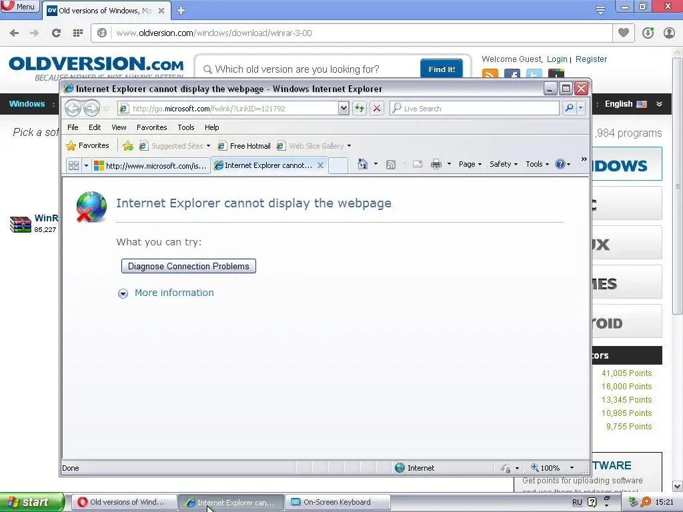Open the Quick Tabs list dropdown arrow
This screenshot has height=512, width=683.
86,165
